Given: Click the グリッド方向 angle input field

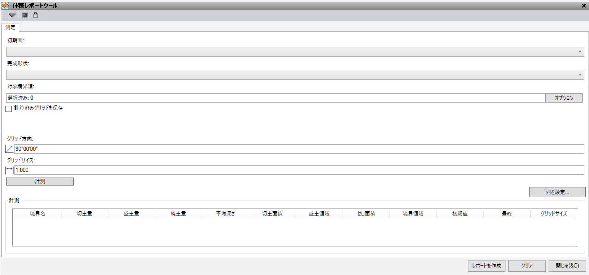Looking at the screenshot, I should 298,149.
